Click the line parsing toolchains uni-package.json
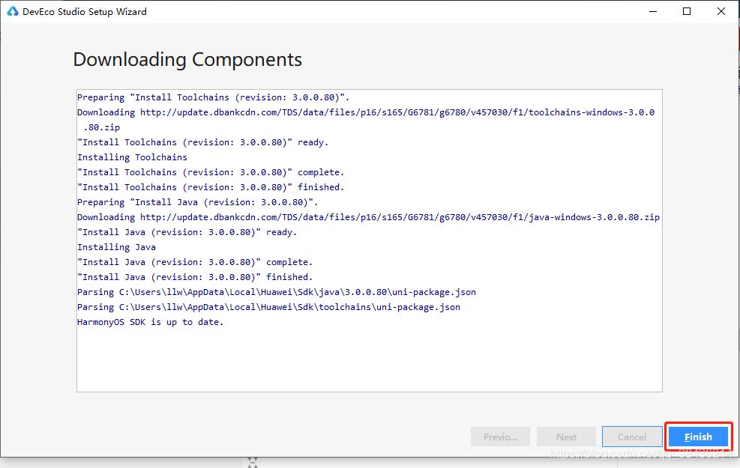Image resolution: width=740 pixels, height=468 pixels. tap(268, 307)
